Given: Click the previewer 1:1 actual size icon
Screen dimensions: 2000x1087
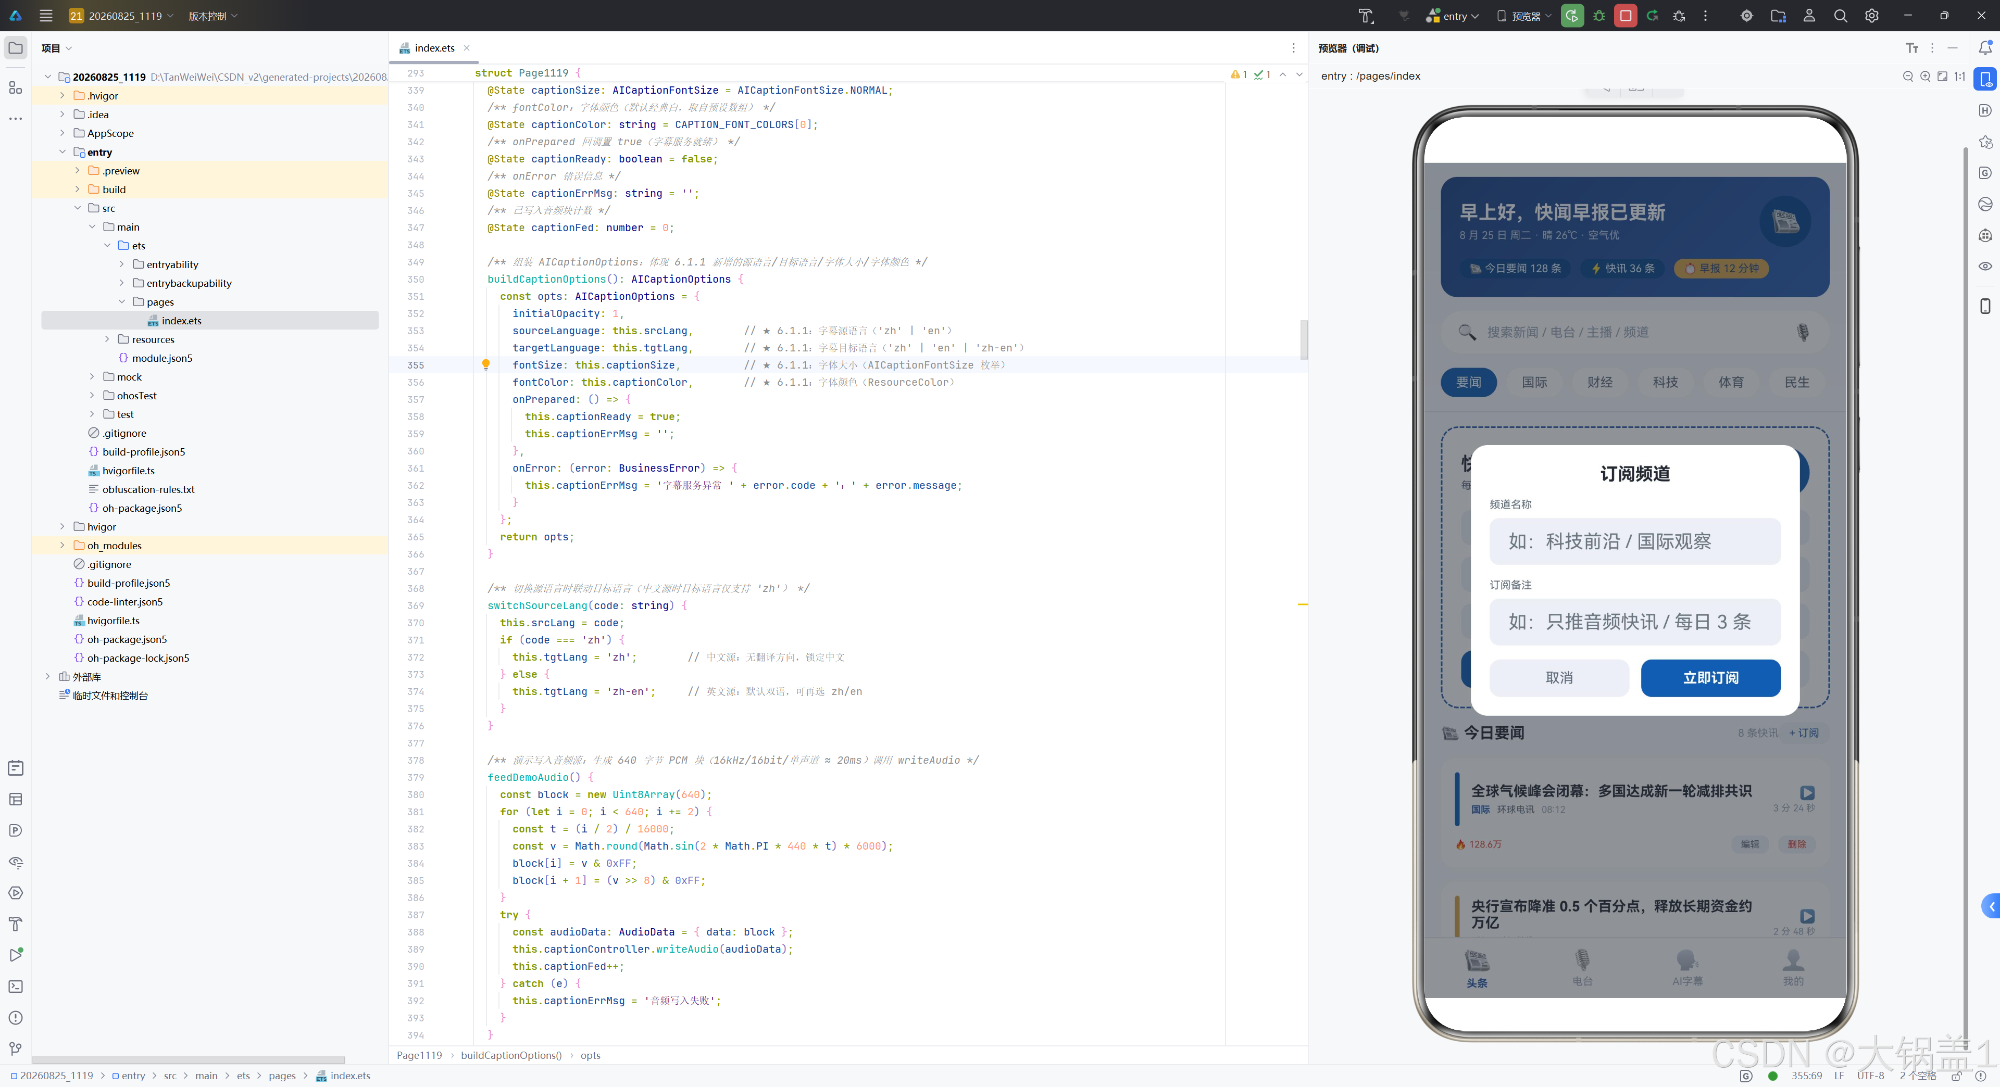Looking at the screenshot, I should pyautogui.click(x=1959, y=76).
